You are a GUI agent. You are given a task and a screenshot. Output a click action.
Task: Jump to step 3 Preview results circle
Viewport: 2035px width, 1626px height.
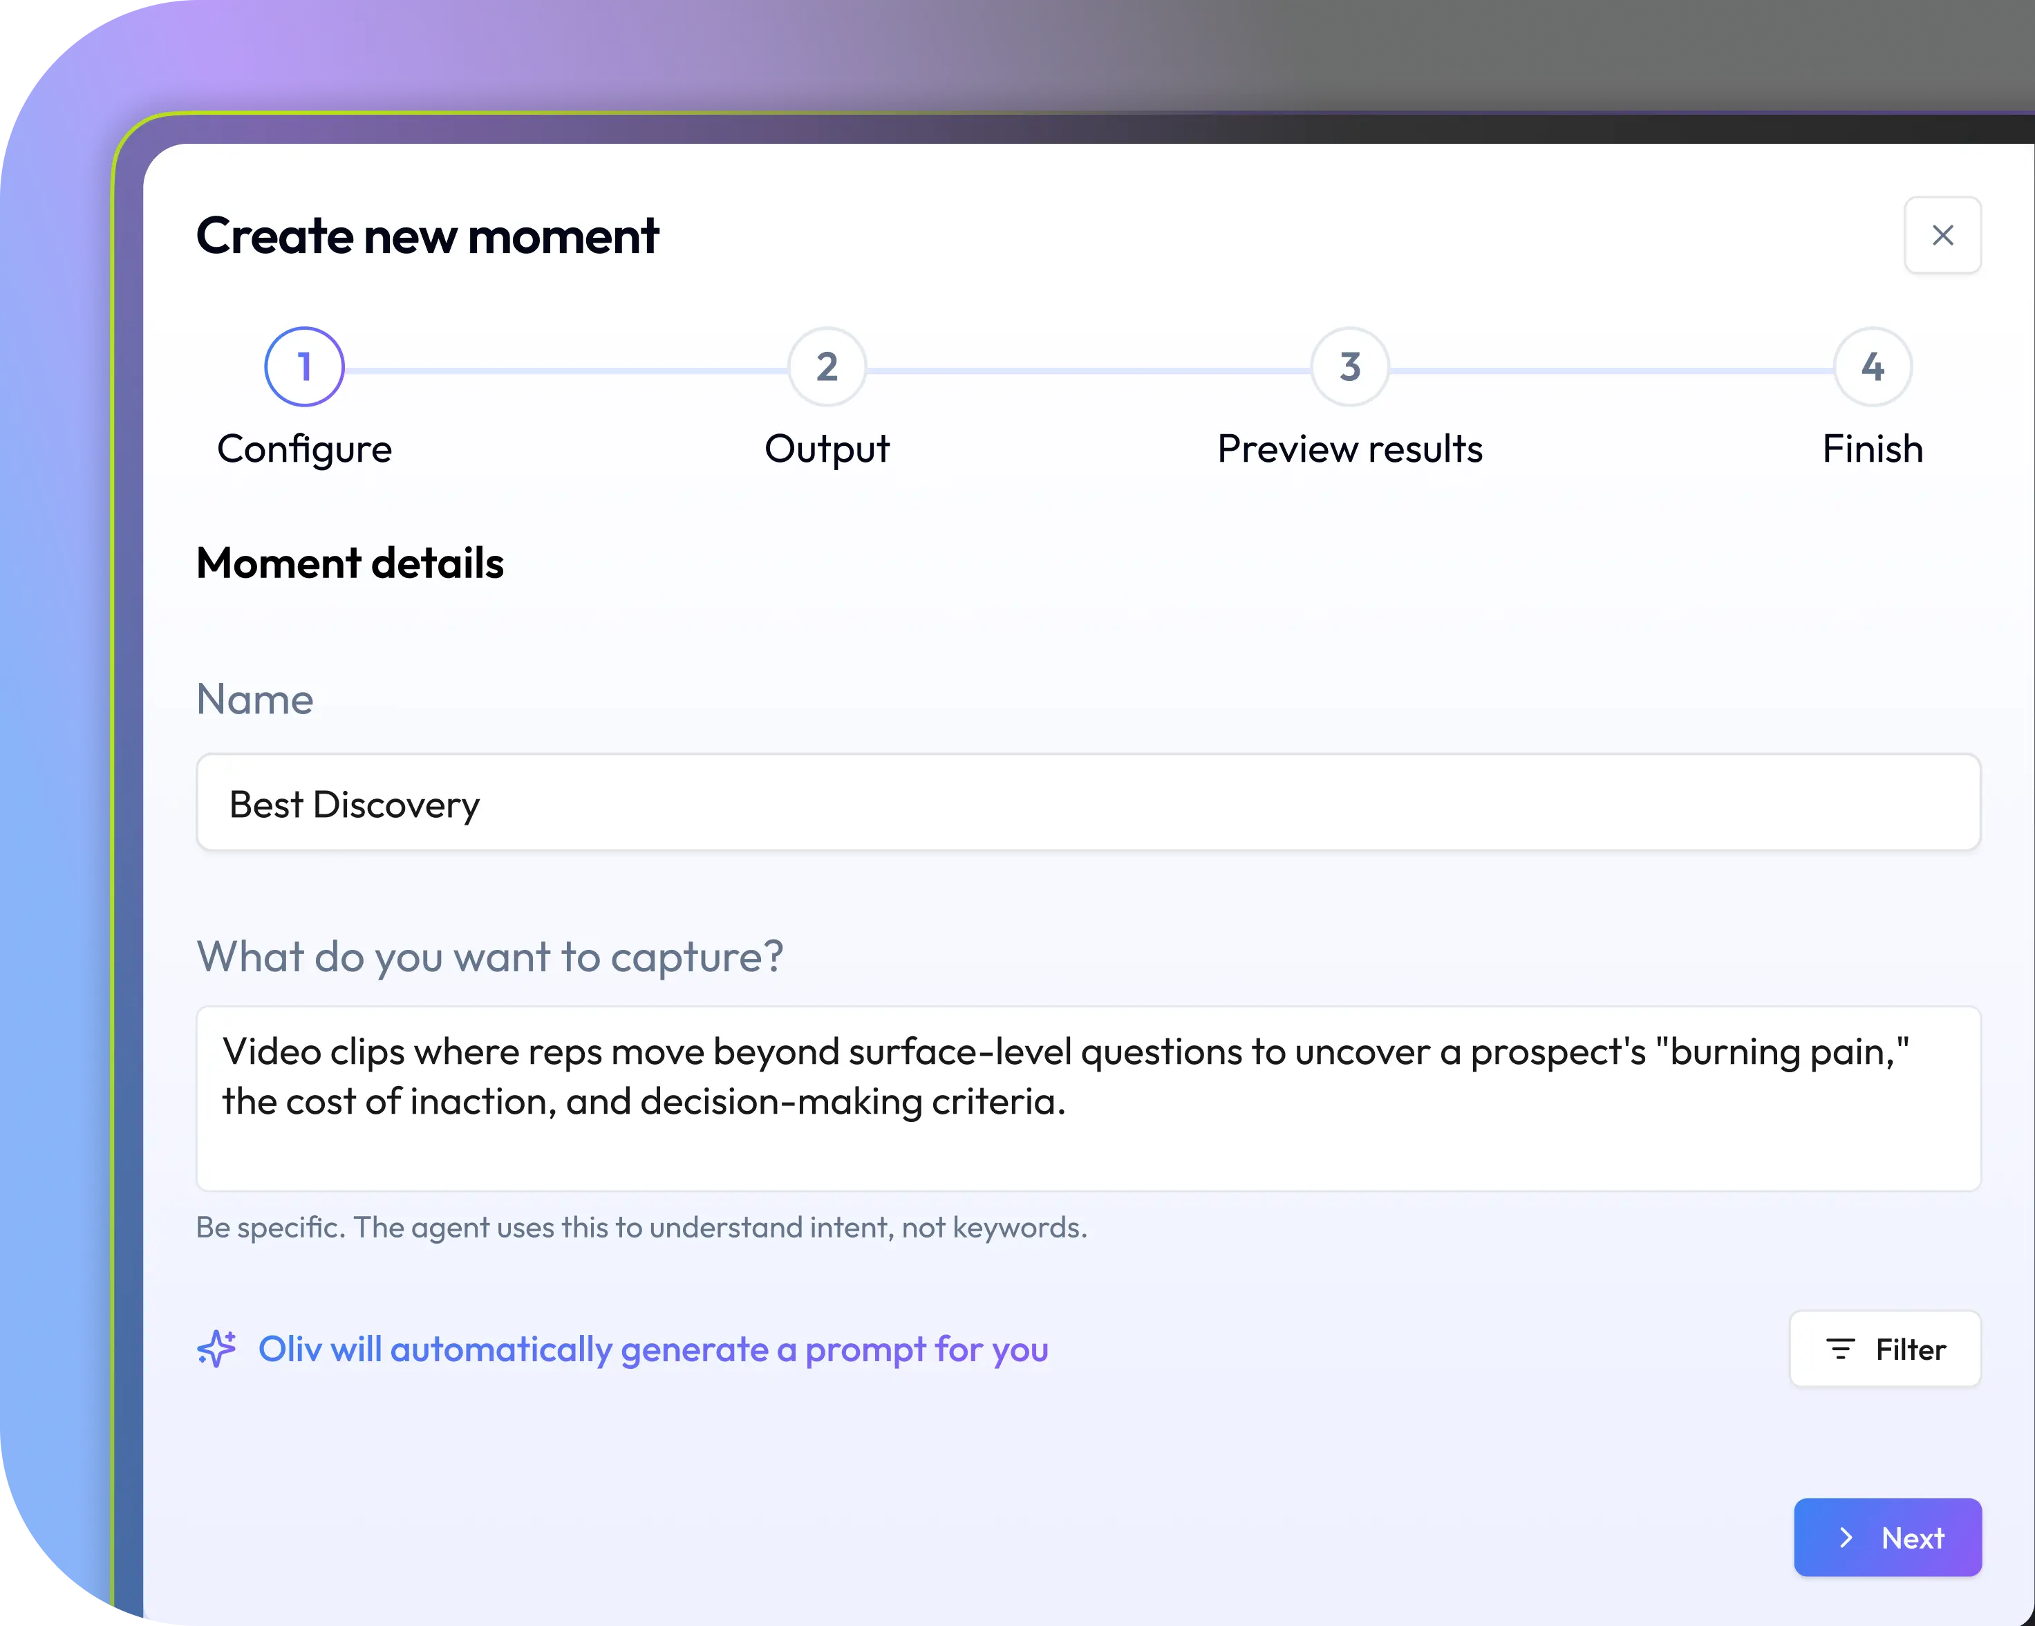tap(1350, 366)
